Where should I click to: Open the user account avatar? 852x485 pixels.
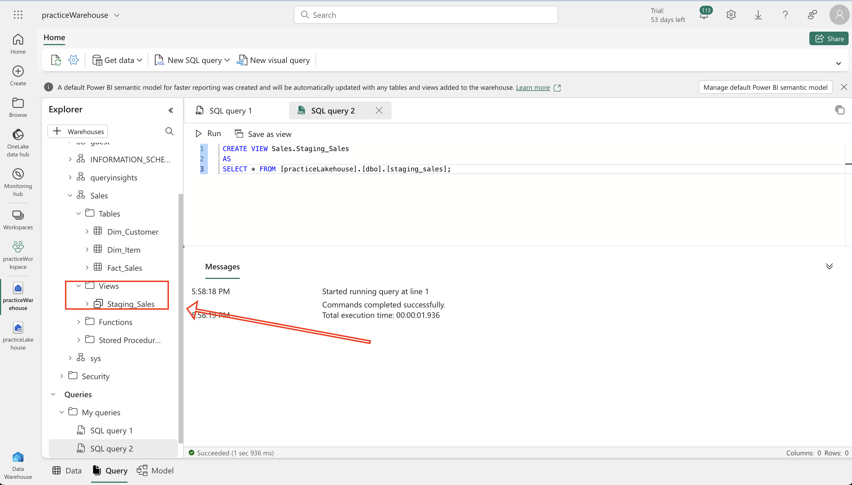(839, 15)
